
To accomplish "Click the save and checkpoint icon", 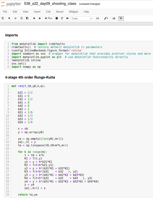I will 3,18.
